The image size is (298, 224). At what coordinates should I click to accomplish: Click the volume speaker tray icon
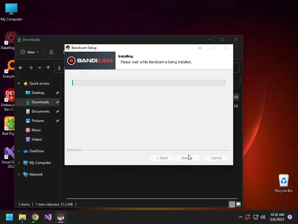coord(263,217)
